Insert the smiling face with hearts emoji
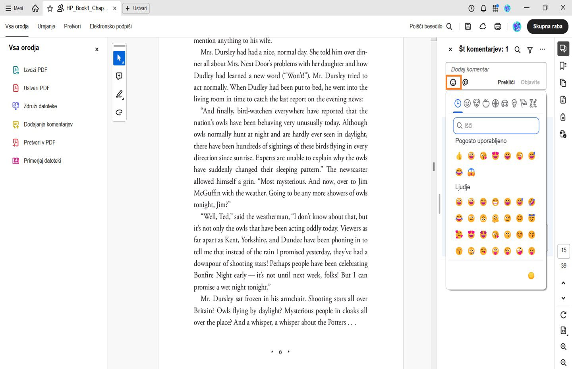Screen dimensions: 572x369 tap(459, 234)
